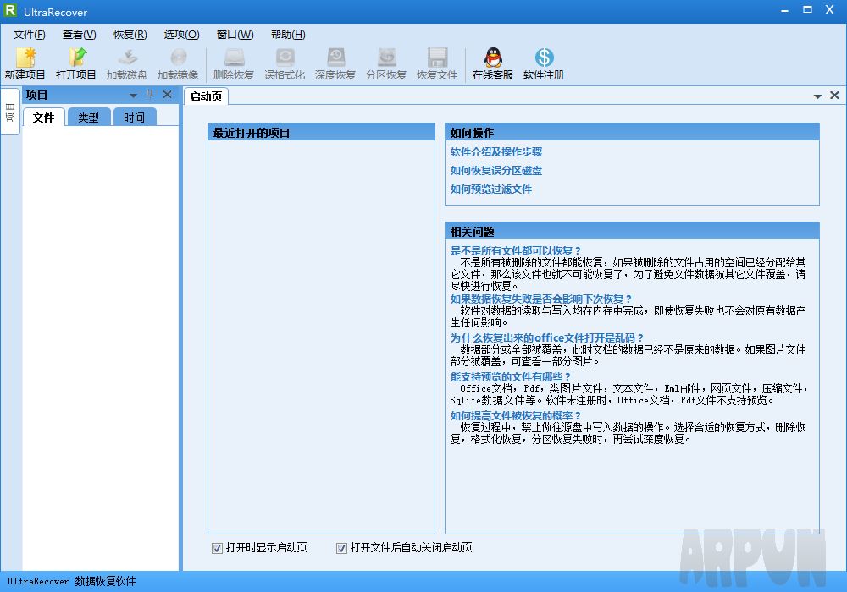Start 删除恢复 from the toolbar
Image resolution: width=847 pixels, height=592 pixels.
(x=234, y=58)
